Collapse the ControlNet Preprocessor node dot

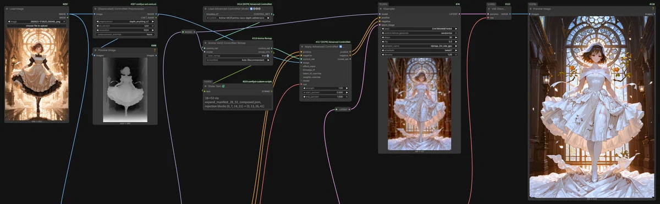[x=95, y=9]
